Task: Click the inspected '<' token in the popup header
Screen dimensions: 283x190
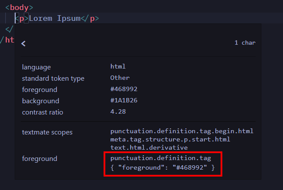Action: click(23, 43)
